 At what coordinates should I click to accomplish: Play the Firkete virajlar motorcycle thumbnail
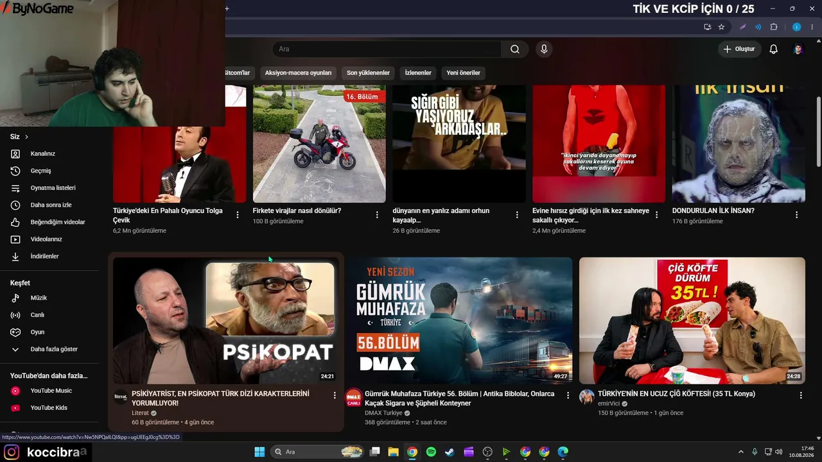319,144
